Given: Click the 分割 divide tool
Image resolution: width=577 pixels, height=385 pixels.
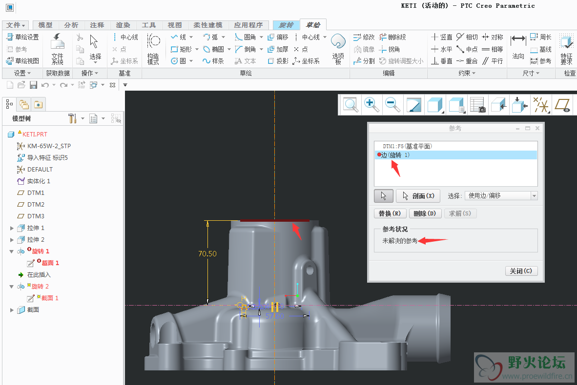Looking at the screenshot, I should tap(364, 61).
